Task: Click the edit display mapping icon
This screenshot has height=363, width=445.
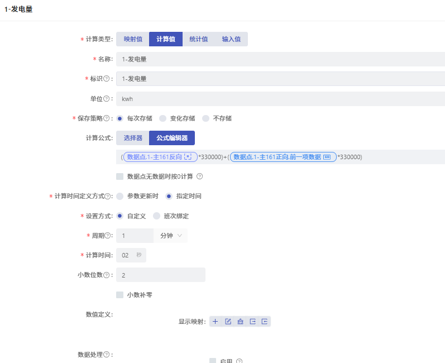Action: (x=228, y=322)
